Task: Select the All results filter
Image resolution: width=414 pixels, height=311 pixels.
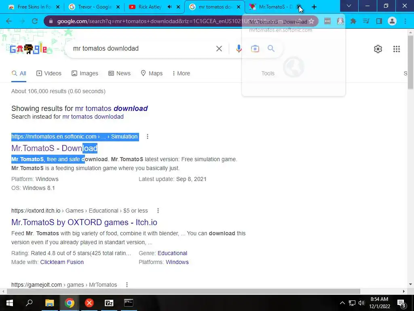Action: (19, 73)
